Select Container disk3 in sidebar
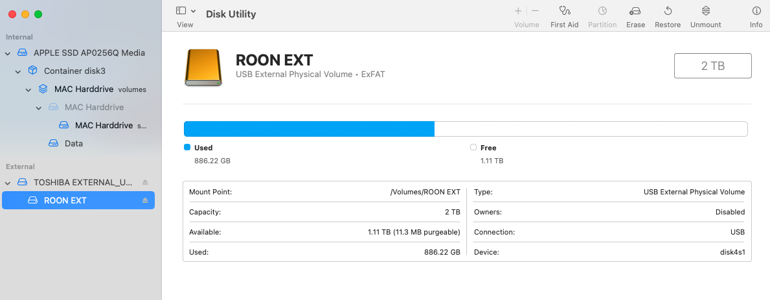770x300 pixels. click(74, 71)
